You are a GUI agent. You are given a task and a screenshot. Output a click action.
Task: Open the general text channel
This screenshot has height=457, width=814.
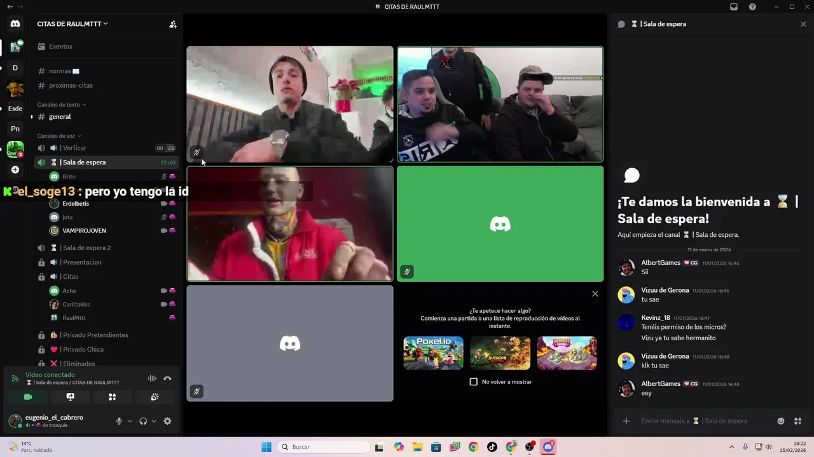[x=106, y=117]
